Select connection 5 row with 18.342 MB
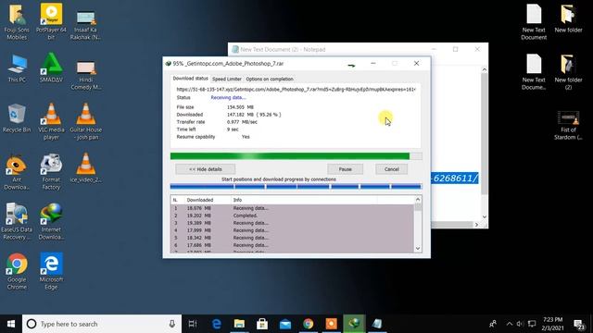Image resolution: width=593 pixels, height=333 pixels. point(293,238)
